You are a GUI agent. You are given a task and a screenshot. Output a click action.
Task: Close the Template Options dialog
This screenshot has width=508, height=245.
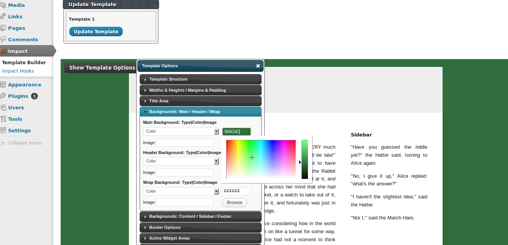[258, 66]
